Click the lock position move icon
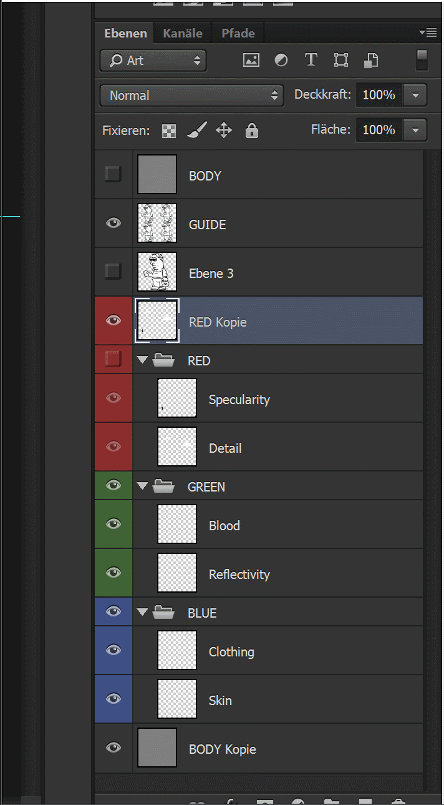This screenshot has height=805, width=444. coord(224,130)
